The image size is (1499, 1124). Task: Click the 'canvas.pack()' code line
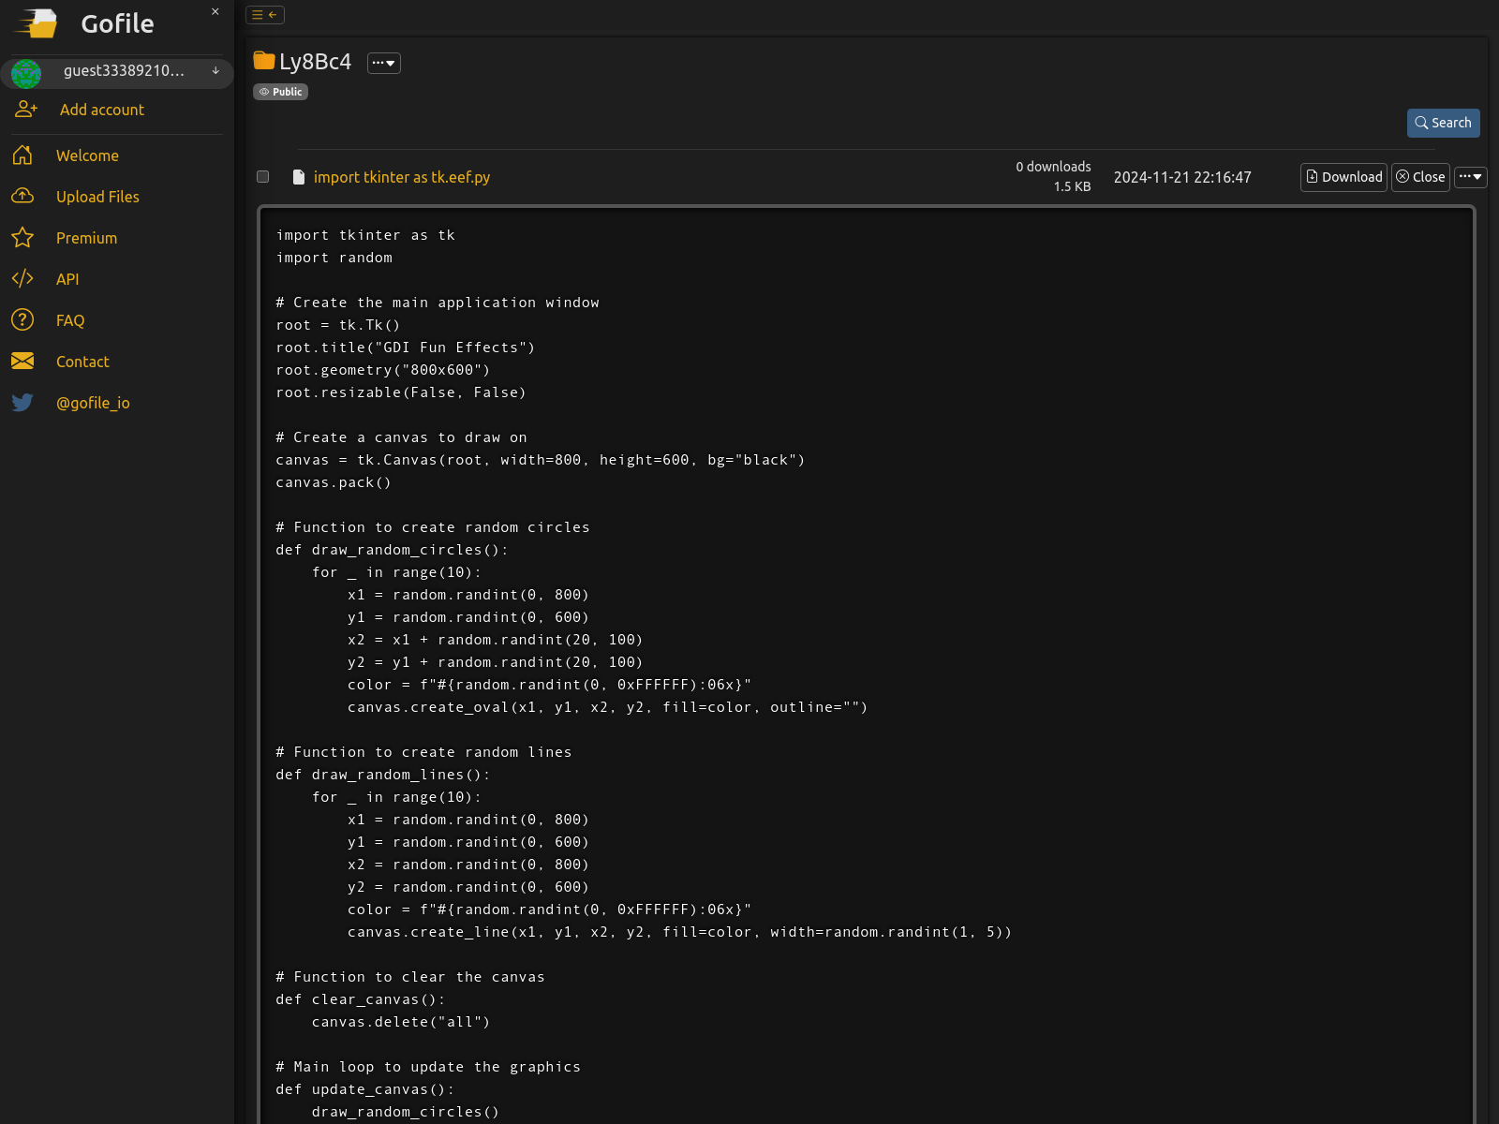point(334,482)
